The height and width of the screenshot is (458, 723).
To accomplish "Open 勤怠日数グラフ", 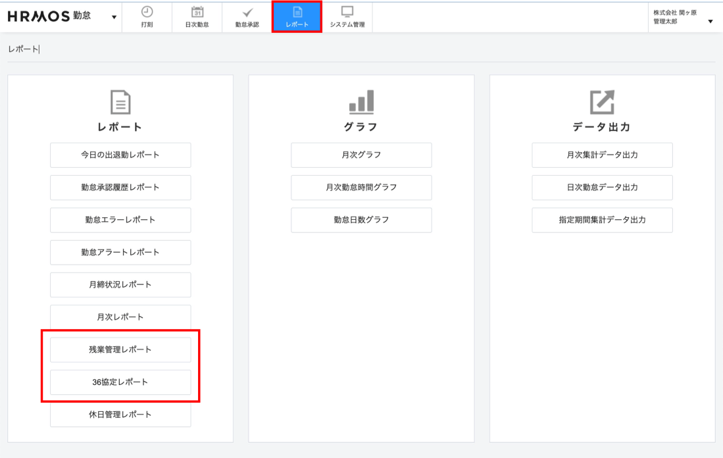I will (361, 220).
